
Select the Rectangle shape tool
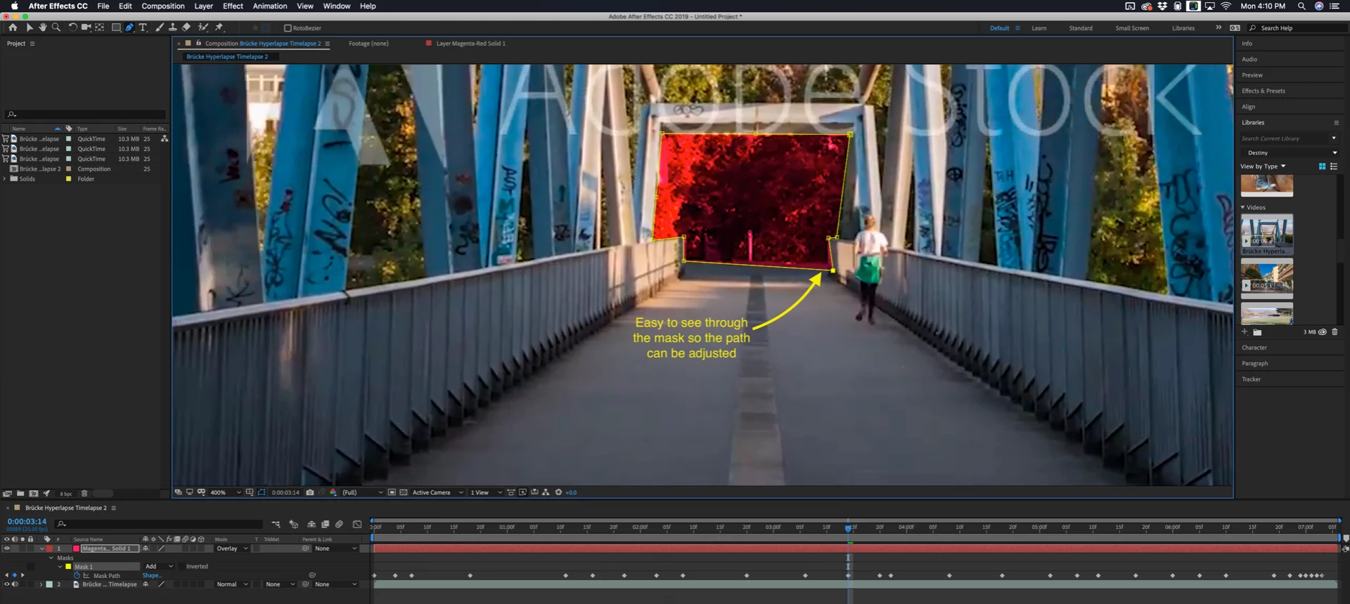click(x=116, y=27)
